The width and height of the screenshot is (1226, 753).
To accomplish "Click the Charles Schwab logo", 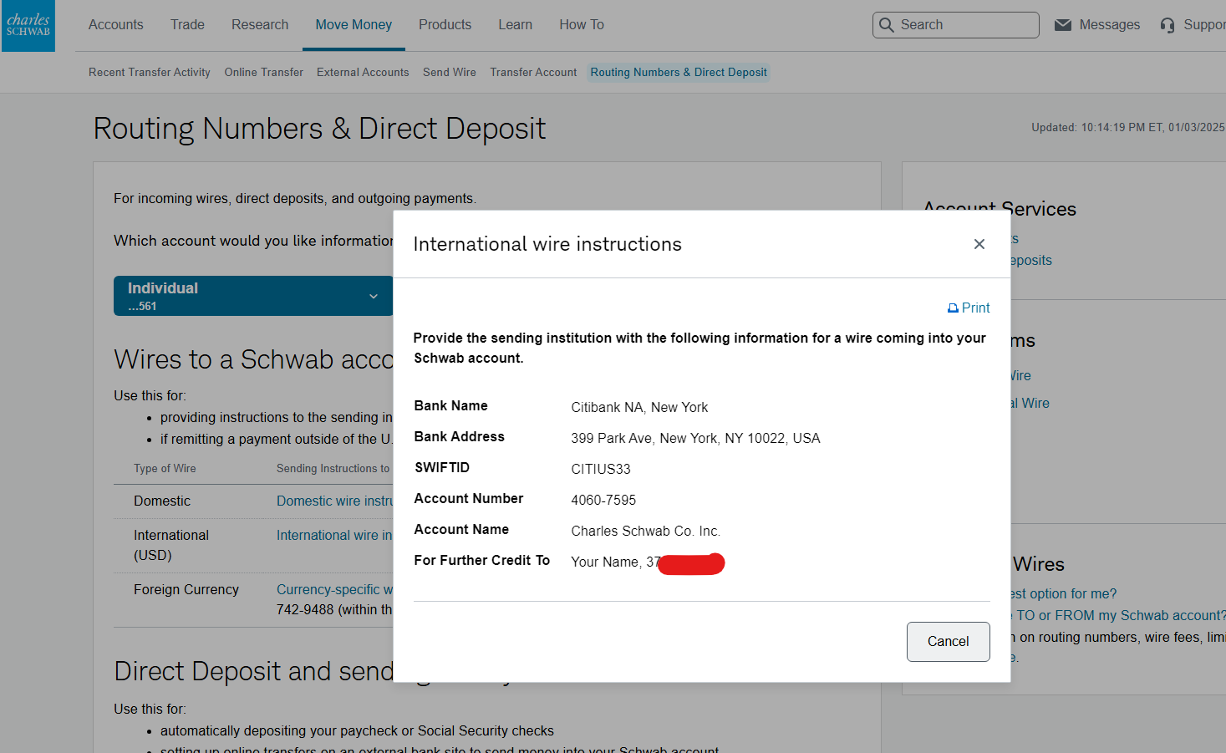I will (x=28, y=26).
